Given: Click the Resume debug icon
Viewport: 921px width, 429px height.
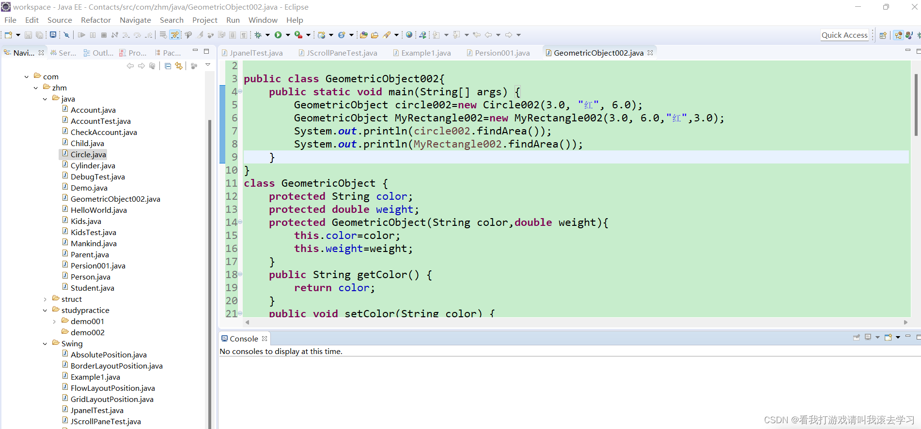Looking at the screenshot, I should click(x=81, y=35).
